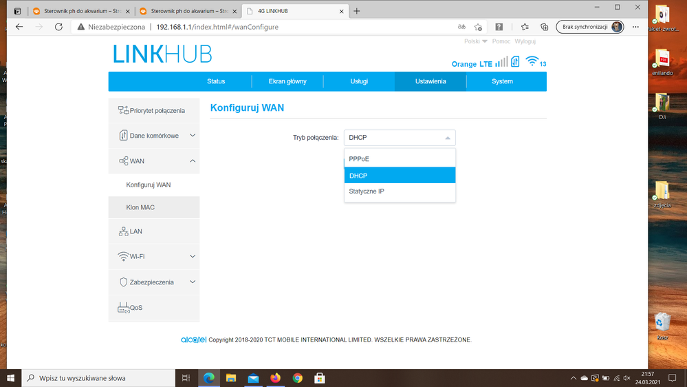Image resolution: width=687 pixels, height=387 pixels.
Task: Select the enilando PDF desktop file
Action: click(662, 62)
